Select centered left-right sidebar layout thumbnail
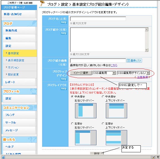 tap(86, 110)
